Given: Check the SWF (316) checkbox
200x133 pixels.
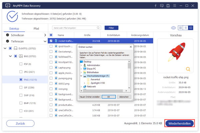Looking at the screenshot, I should click(x=21, y=95).
